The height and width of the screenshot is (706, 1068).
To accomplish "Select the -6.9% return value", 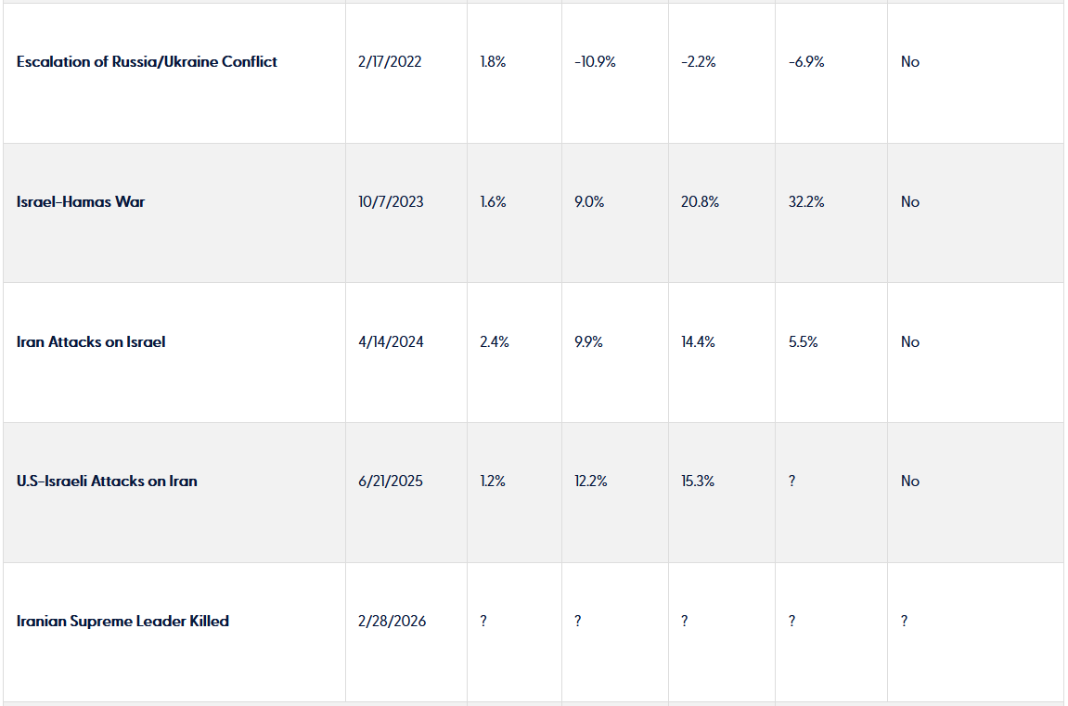I will (x=806, y=62).
